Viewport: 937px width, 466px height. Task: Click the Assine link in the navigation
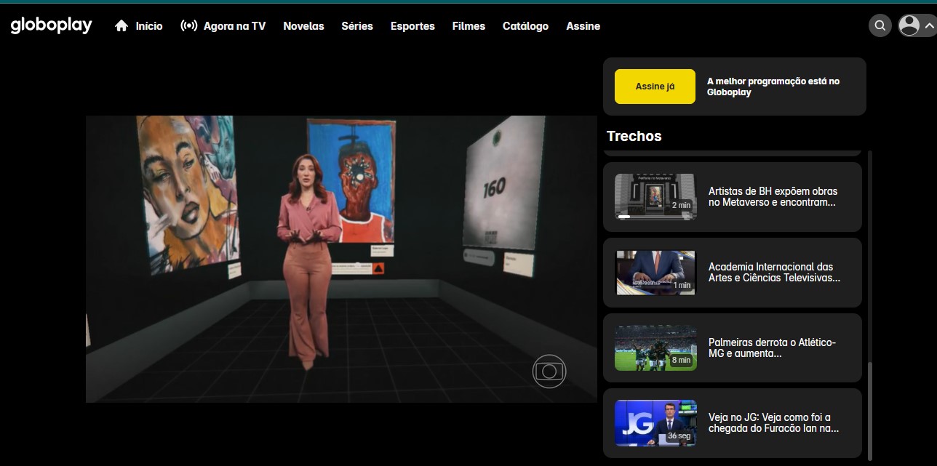click(583, 26)
